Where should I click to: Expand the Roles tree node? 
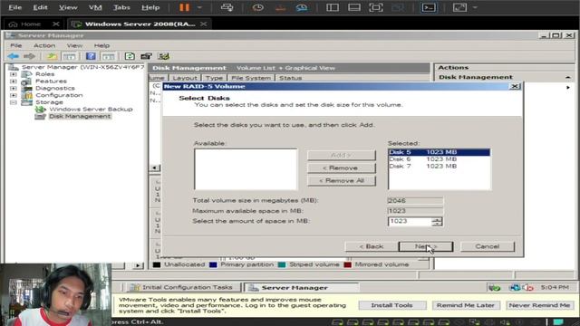14,74
